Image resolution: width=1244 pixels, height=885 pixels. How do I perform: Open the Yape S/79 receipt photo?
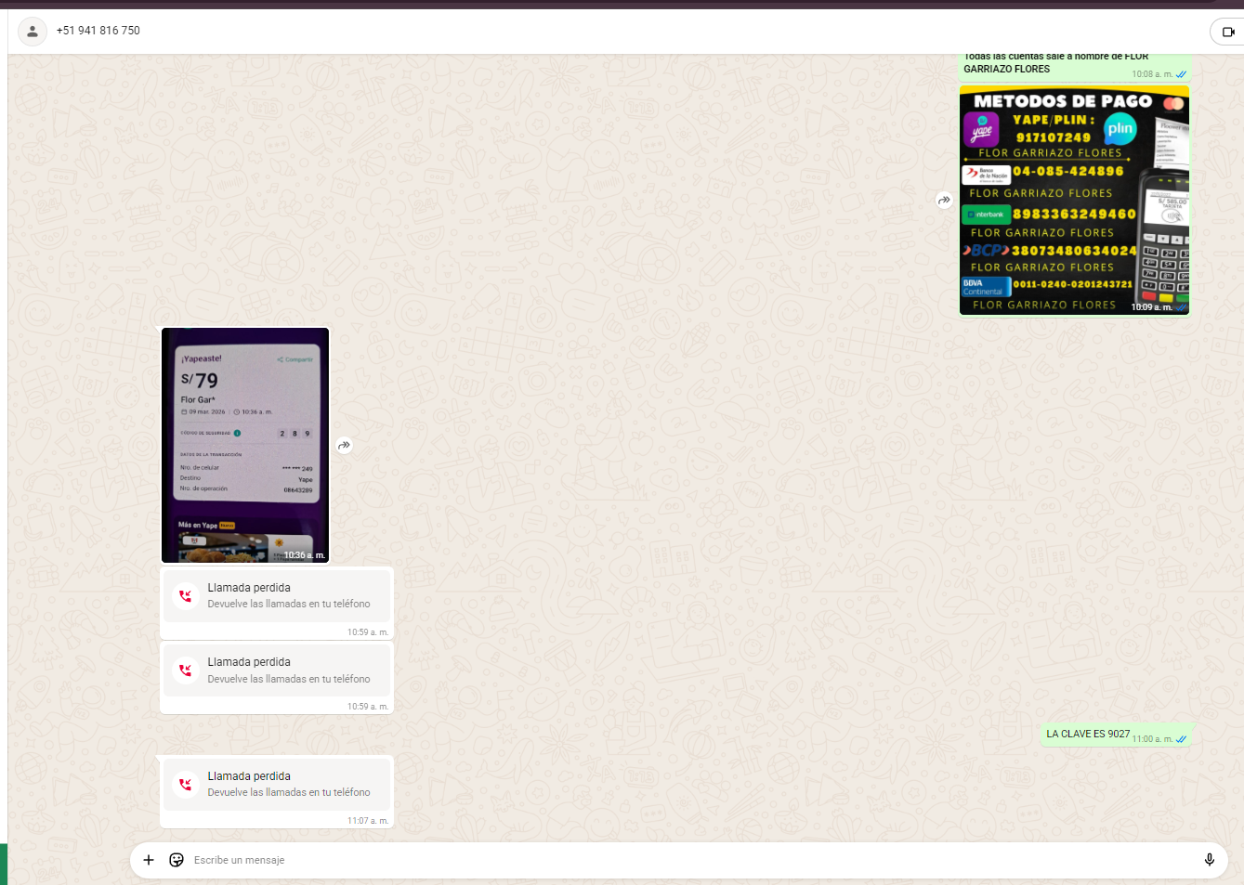(245, 445)
